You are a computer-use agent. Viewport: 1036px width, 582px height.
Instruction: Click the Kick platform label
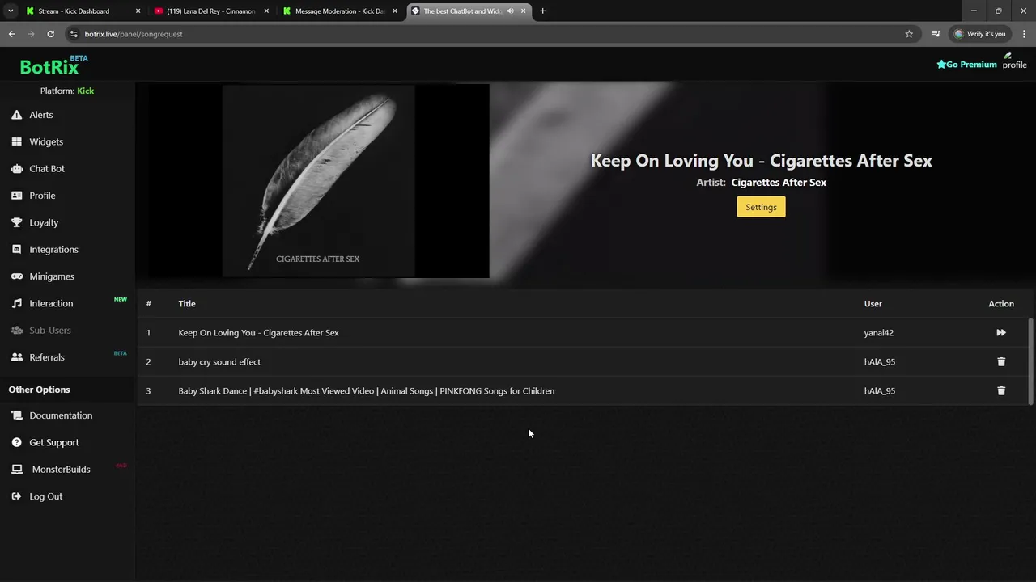point(85,91)
